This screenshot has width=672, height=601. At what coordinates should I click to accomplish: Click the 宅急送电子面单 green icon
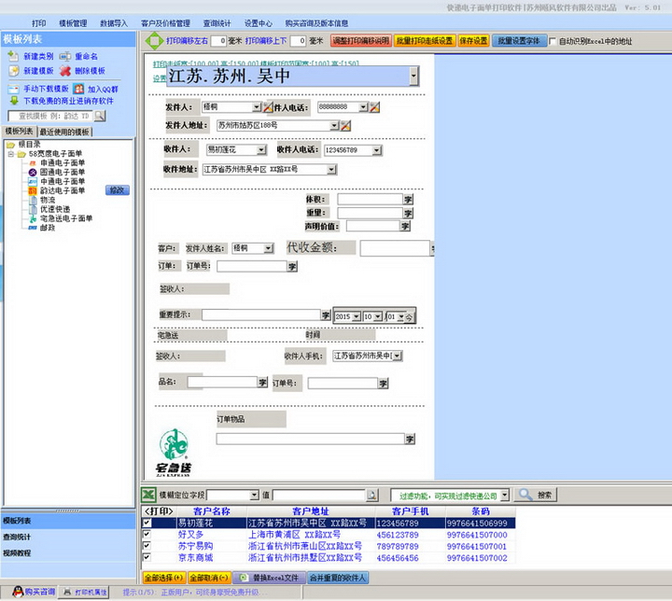pyautogui.click(x=33, y=218)
